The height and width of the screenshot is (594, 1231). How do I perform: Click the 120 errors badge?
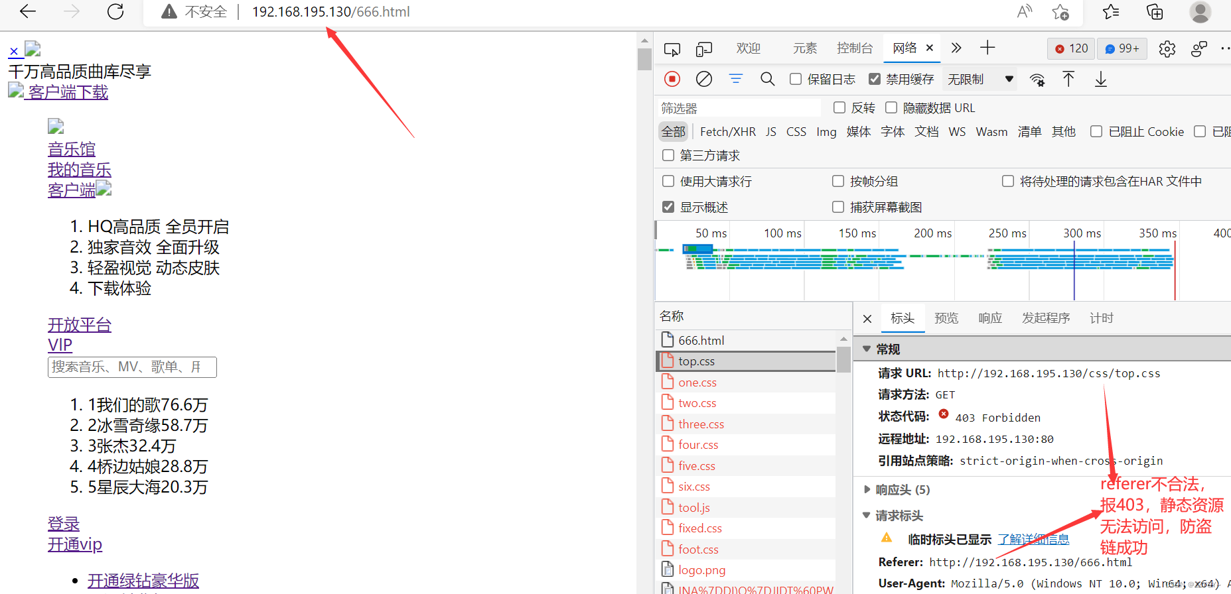point(1071,48)
